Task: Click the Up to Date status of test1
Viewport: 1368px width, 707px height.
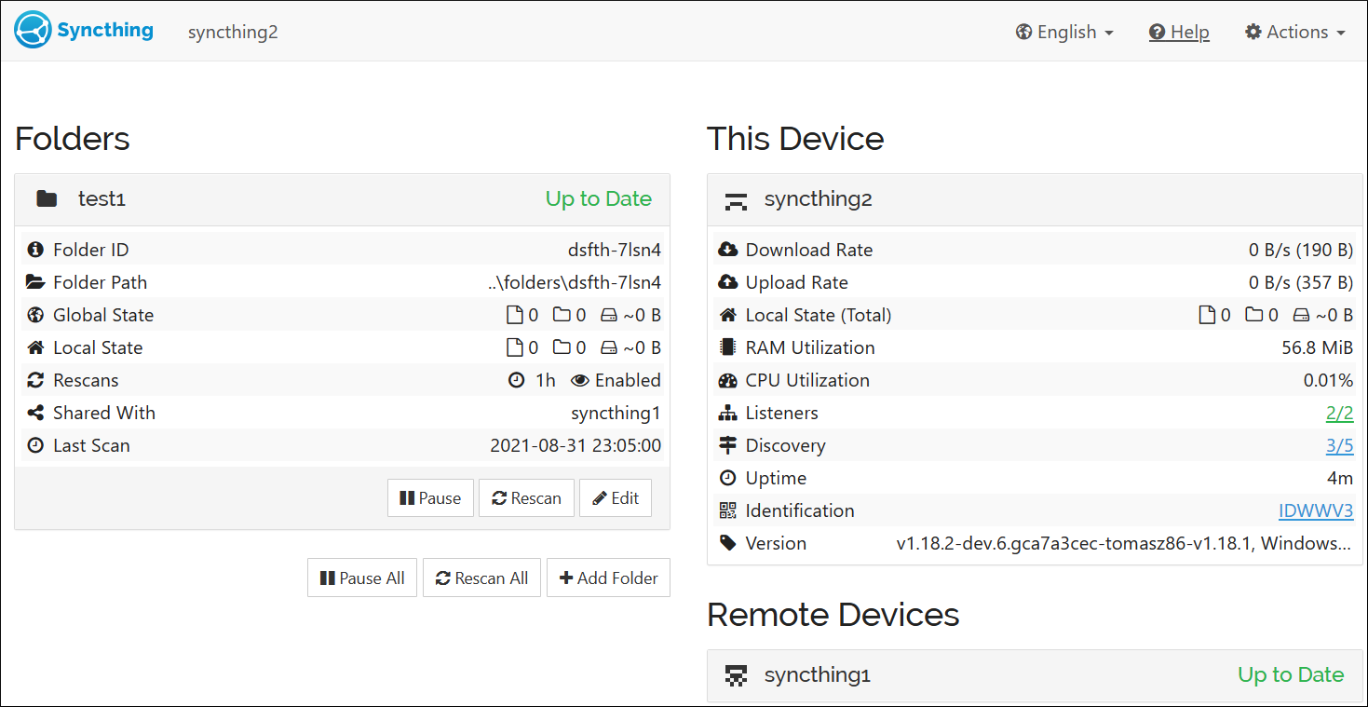Action: coord(599,198)
